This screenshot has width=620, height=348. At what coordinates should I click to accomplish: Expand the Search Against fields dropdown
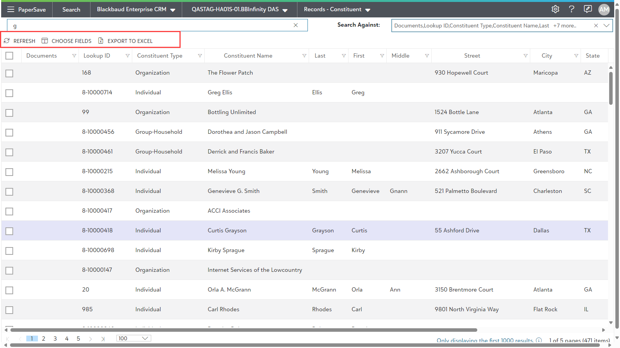click(606, 26)
